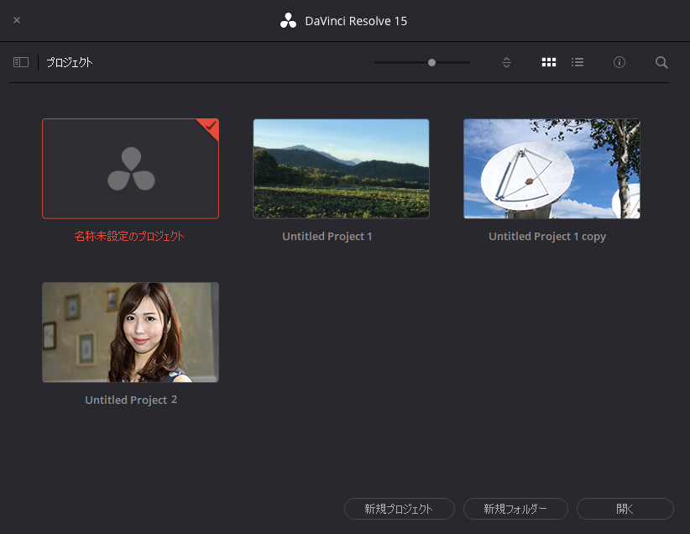Select 名称未設定のプロジェクト thumbnail
This screenshot has width=690, height=534.
(130, 168)
